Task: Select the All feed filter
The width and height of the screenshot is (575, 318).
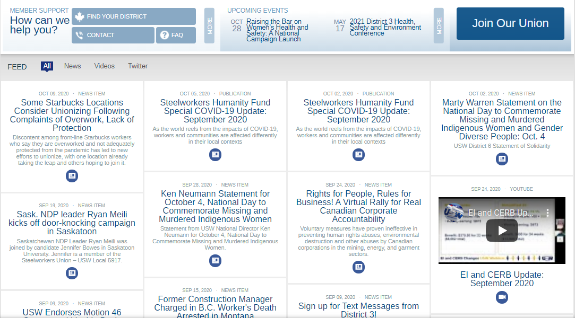Action: 47,66
